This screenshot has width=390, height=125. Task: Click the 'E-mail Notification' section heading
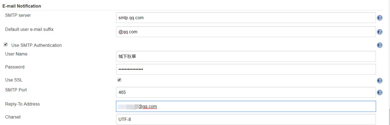coord(22,6)
